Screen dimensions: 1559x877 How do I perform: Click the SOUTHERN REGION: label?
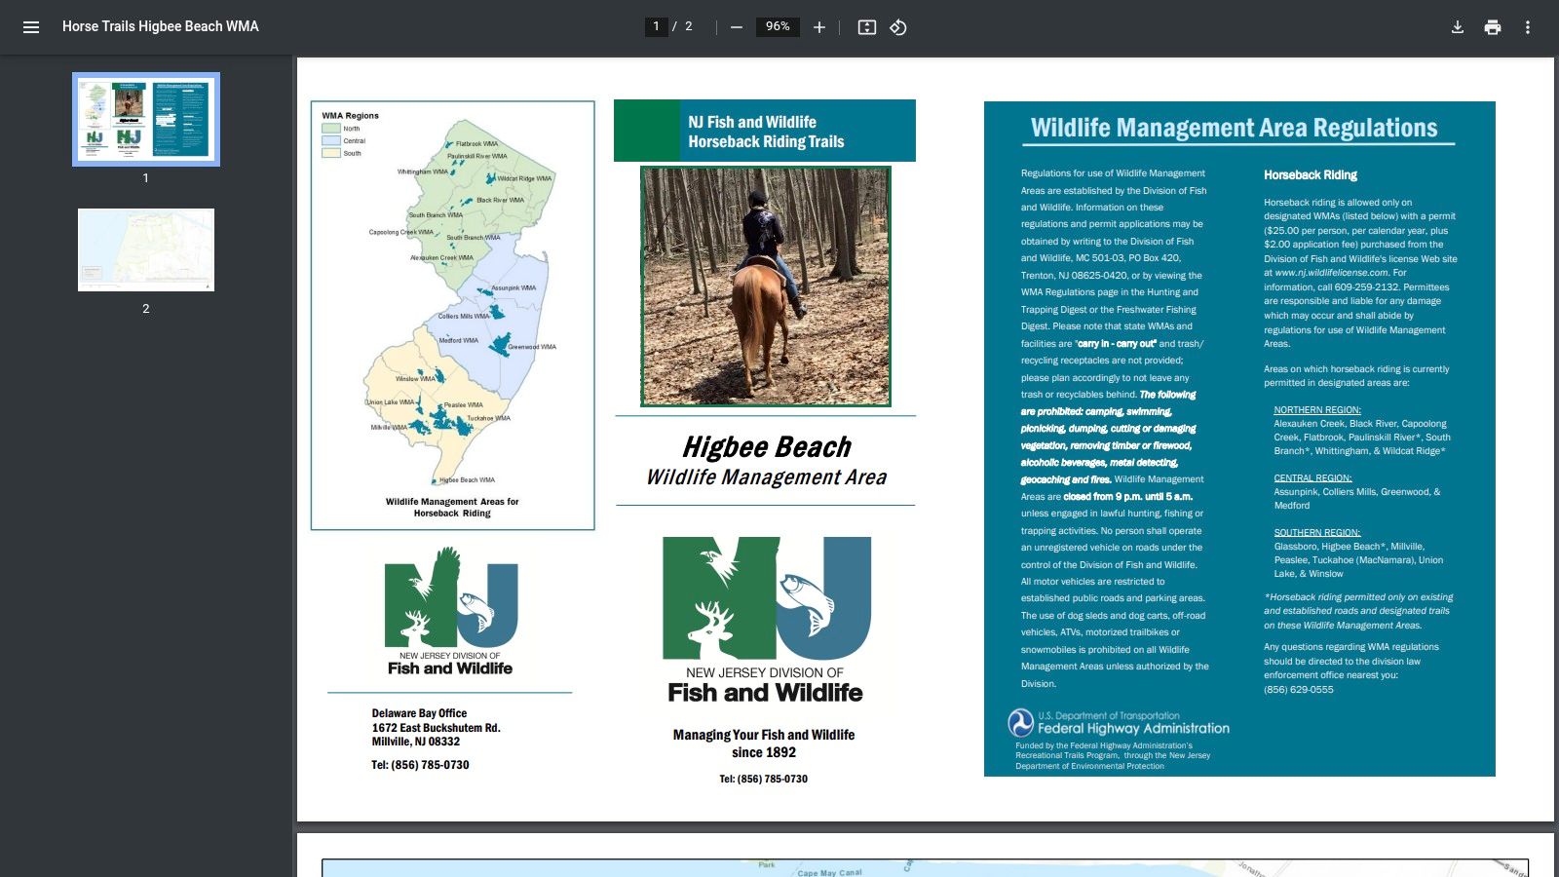(x=1316, y=533)
